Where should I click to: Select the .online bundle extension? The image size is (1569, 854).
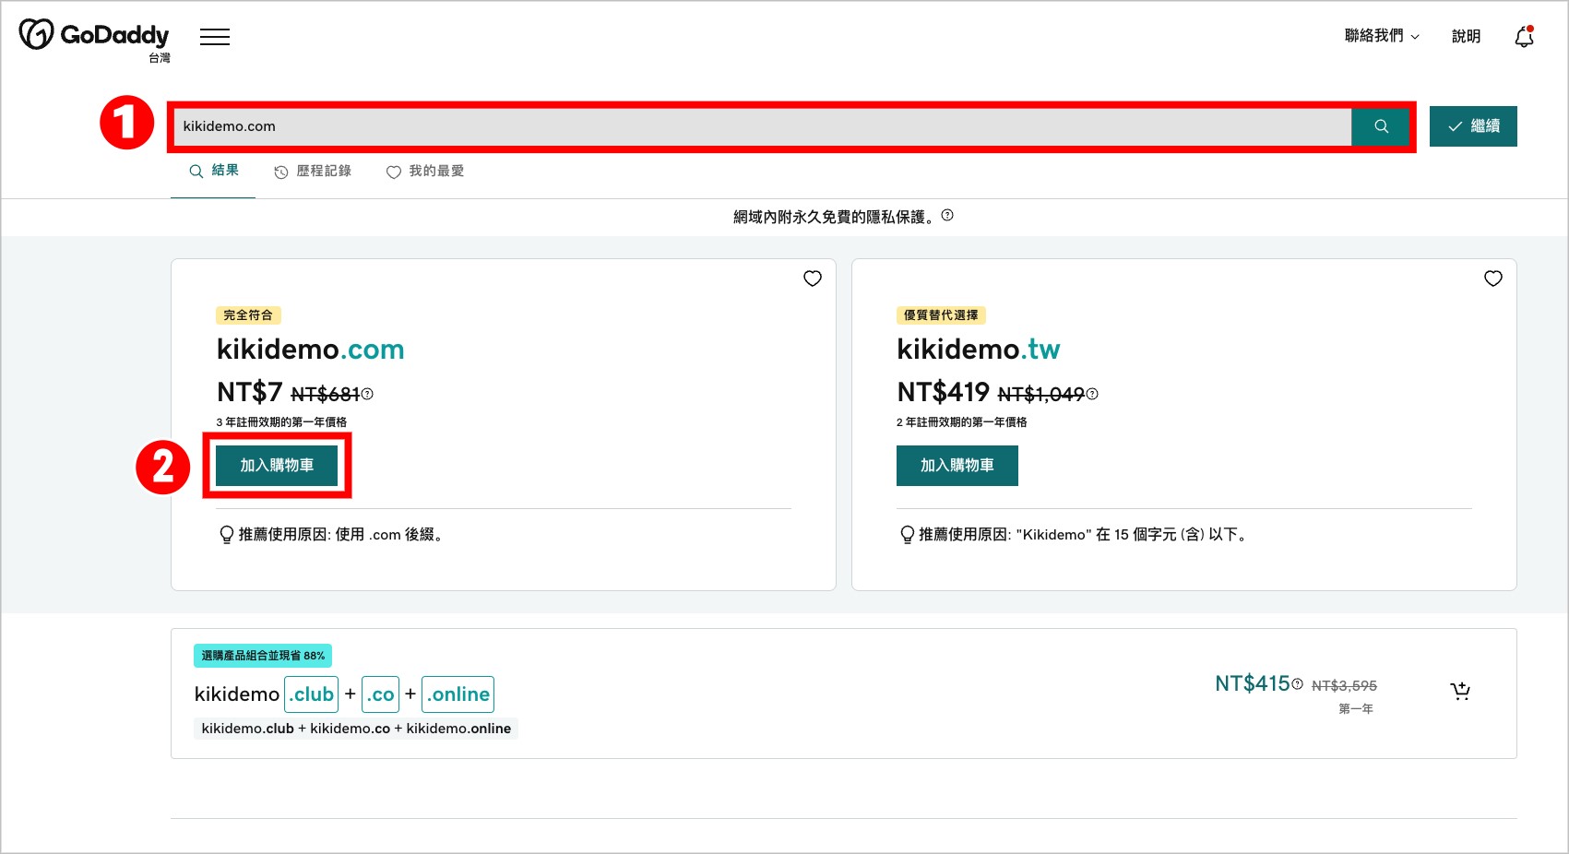click(458, 694)
